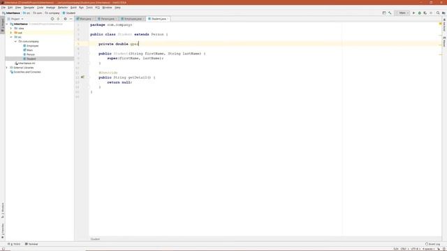Click Run with Coverage icon

click(x=425, y=13)
